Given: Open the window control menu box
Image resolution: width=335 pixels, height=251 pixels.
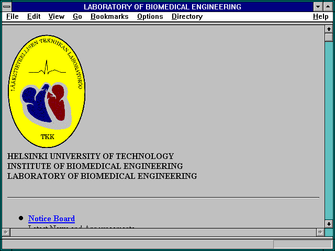Looking at the screenshot, I should [7, 7].
